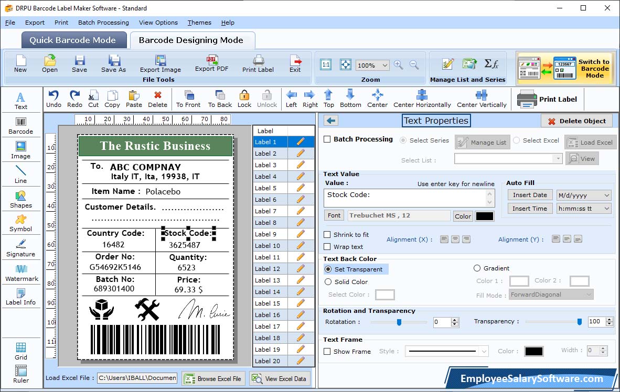Select Gradient radio button
This screenshot has height=392, width=620.
[477, 268]
